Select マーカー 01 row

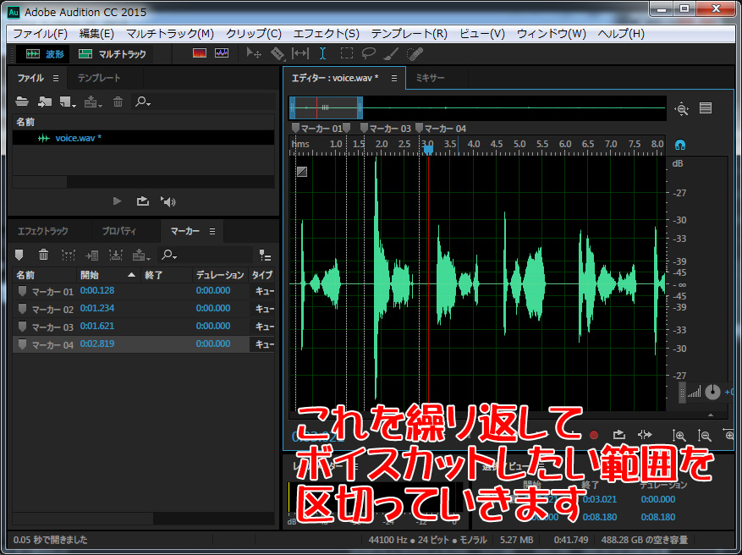(143, 291)
